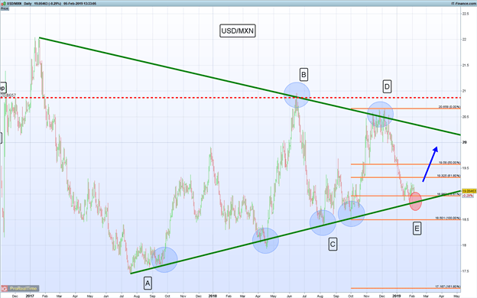Click the blue upward arrow drawing
This screenshot has height=298, width=477.
(x=430, y=164)
